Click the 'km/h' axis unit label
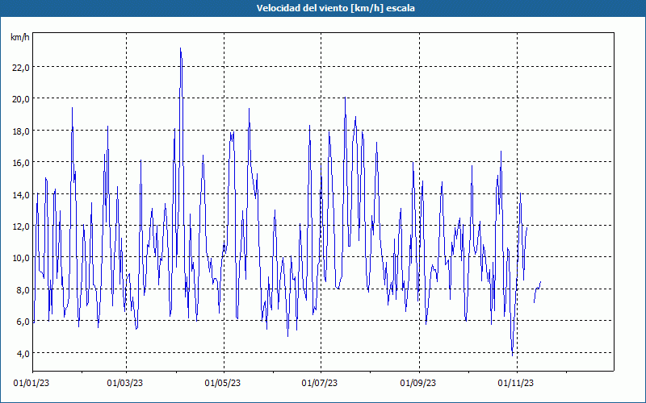The image size is (646, 403). pos(19,37)
